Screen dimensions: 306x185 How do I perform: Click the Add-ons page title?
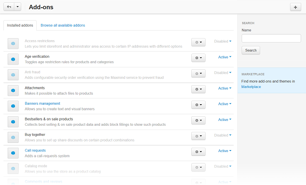(x=41, y=7)
